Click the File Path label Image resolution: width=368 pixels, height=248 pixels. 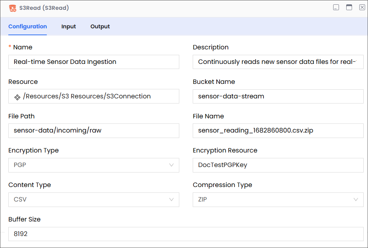[x=21, y=116]
